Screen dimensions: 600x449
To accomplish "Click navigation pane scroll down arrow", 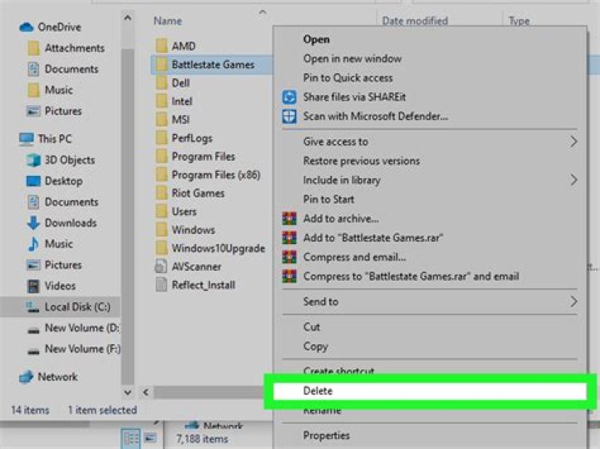I will [127, 392].
